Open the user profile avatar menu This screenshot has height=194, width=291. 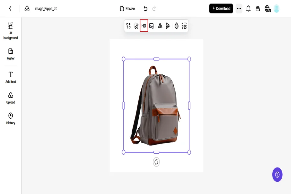tap(276, 9)
